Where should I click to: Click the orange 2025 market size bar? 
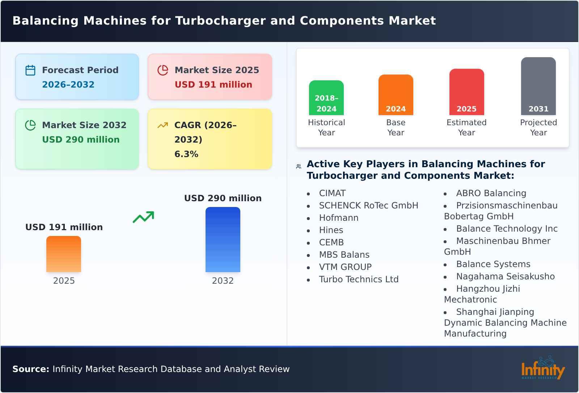[63, 254]
